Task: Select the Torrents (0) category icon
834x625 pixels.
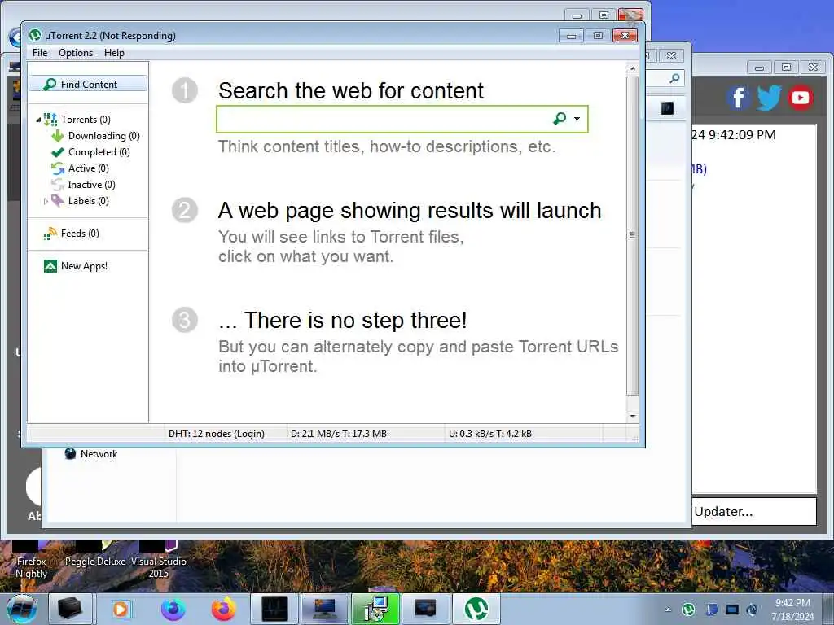Action: 50,120
